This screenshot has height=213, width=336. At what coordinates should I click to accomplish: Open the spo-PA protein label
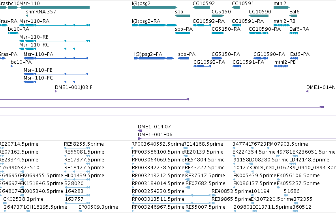[187, 54]
